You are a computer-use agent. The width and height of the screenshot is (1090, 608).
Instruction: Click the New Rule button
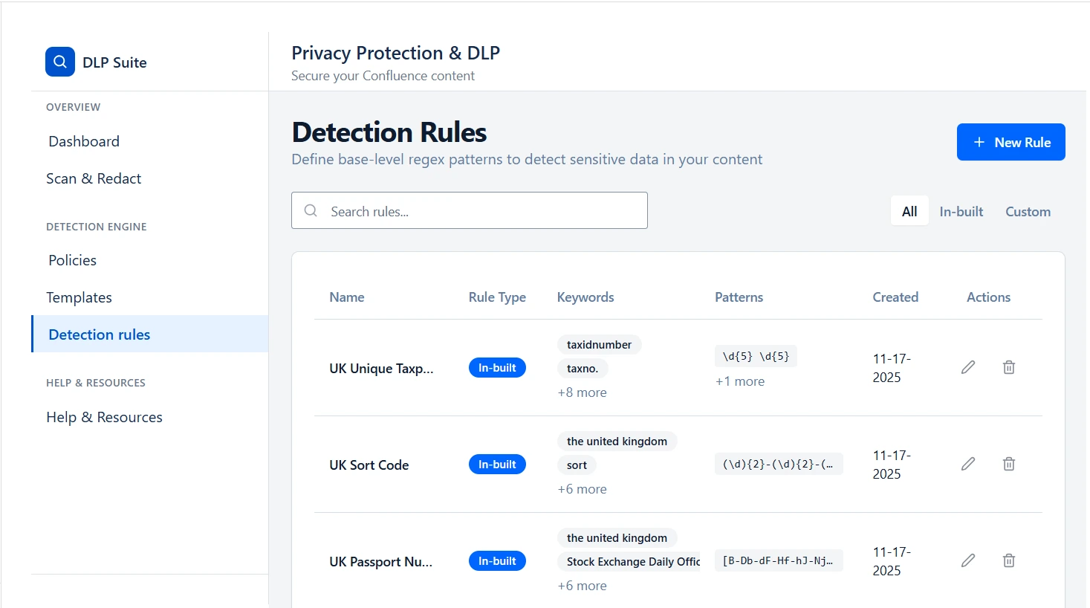[x=1010, y=142]
